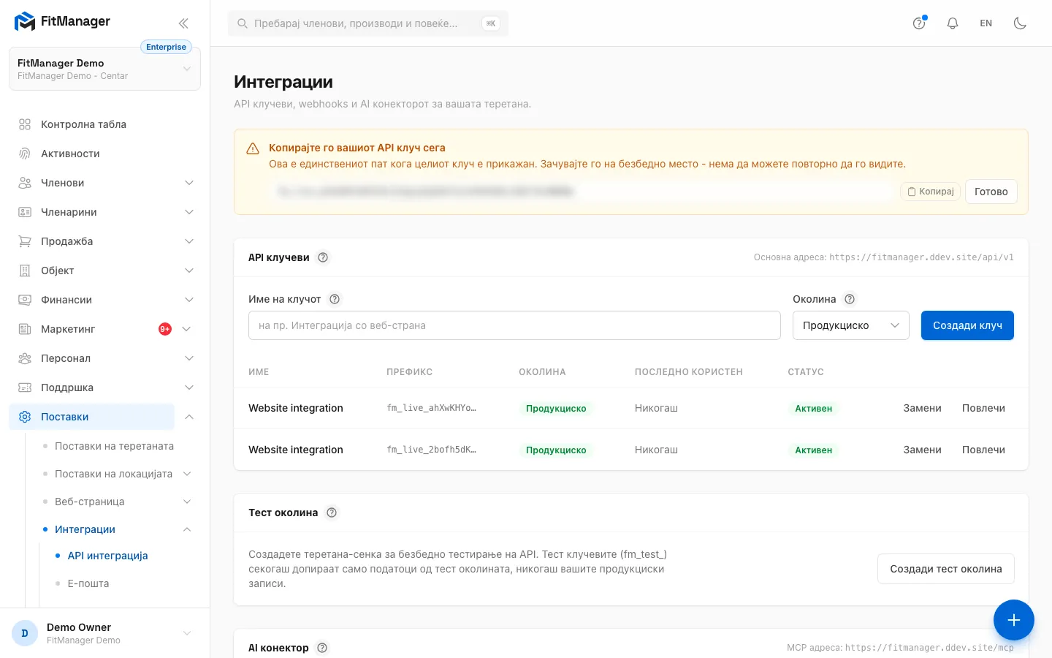This screenshot has height=658, width=1052.
Task: Select Е-пошта submenu item
Action: coord(88,583)
